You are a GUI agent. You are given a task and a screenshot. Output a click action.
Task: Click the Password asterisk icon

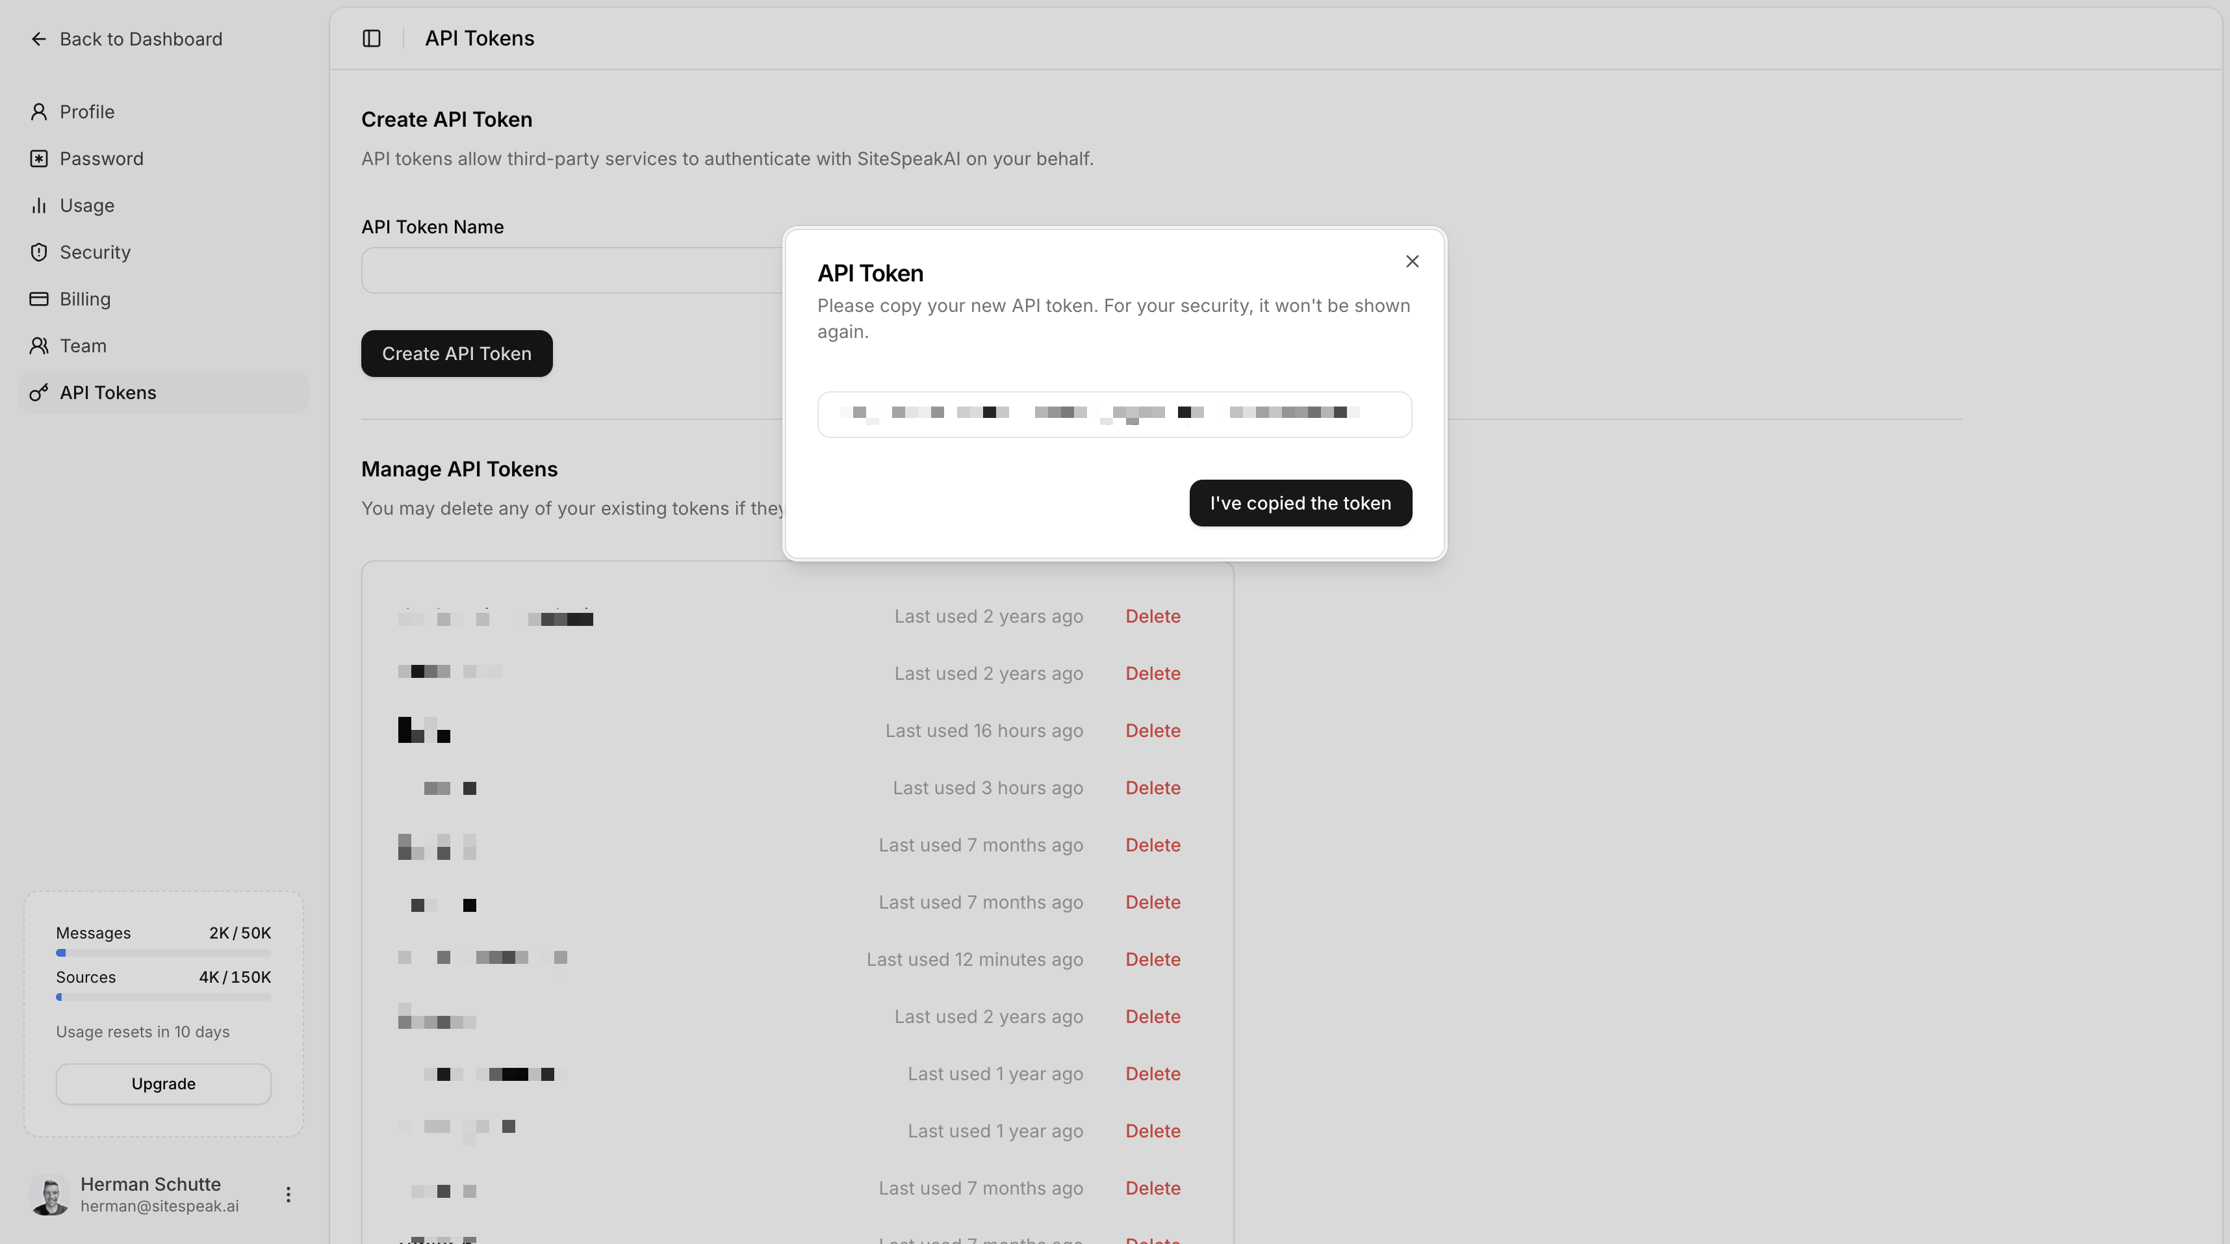click(x=39, y=157)
